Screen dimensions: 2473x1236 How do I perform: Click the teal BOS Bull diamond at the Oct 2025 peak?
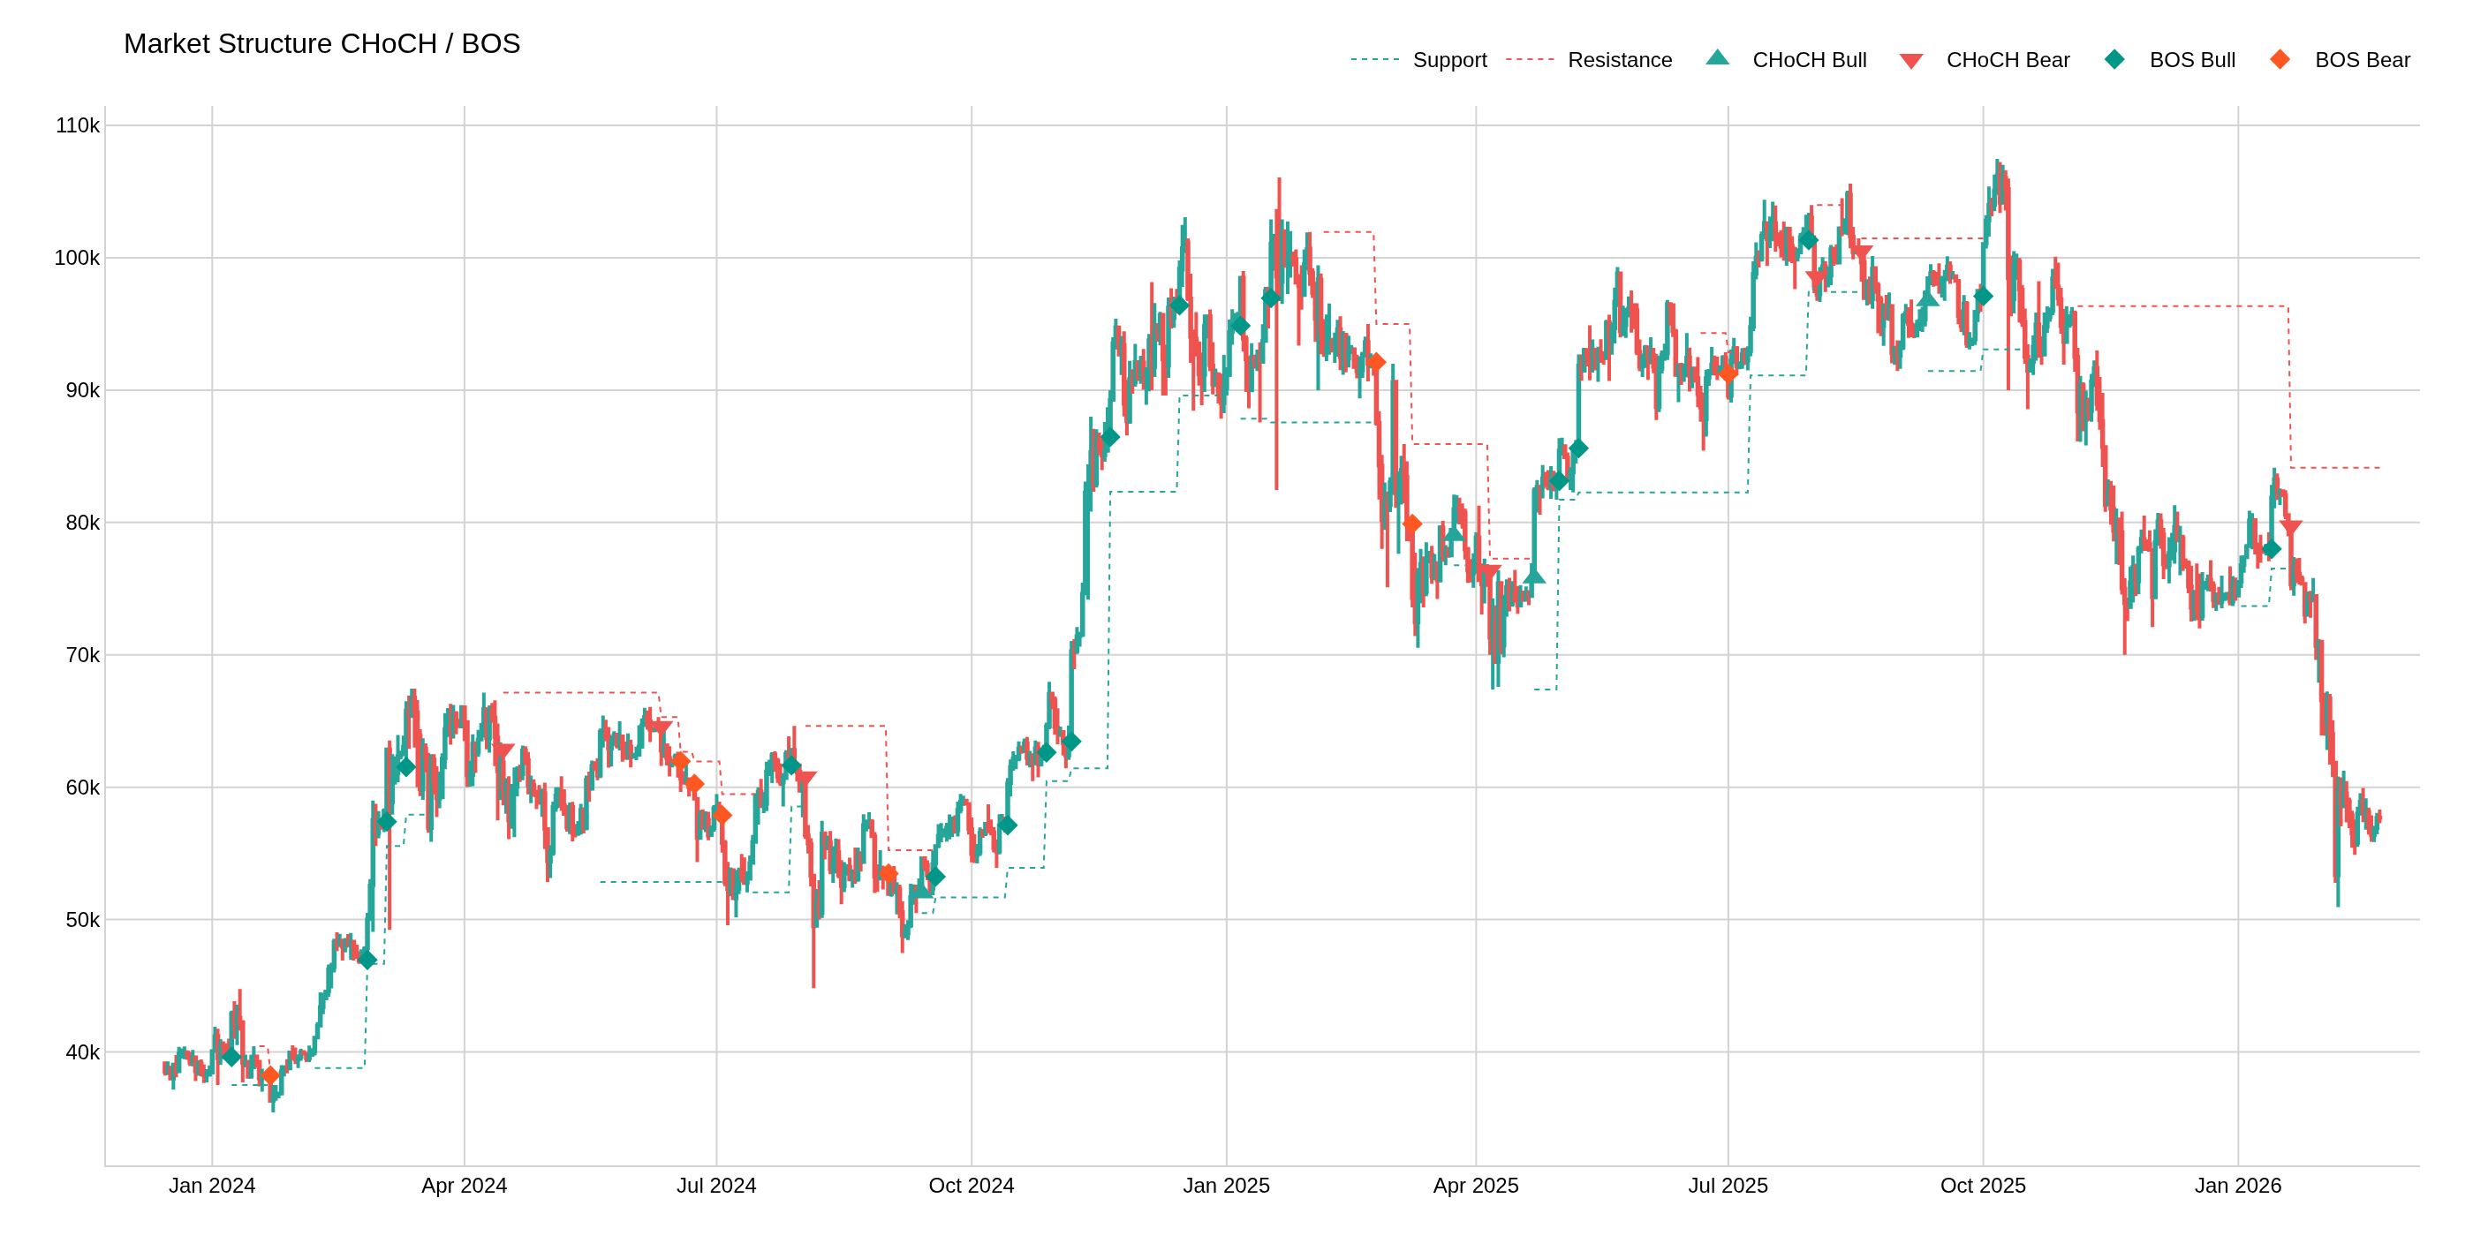(x=1985, y=298)
